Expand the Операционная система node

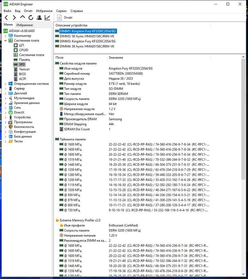pos(5,84)
